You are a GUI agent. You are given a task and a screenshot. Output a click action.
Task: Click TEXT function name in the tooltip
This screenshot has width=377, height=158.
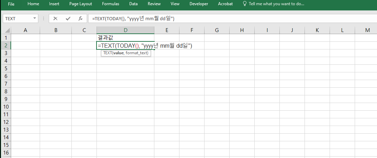(107, 53)
